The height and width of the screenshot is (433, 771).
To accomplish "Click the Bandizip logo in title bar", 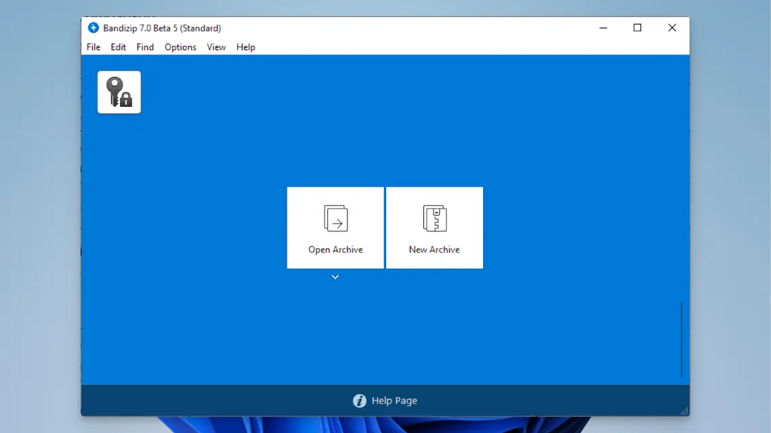I will (x=93, y=28).
